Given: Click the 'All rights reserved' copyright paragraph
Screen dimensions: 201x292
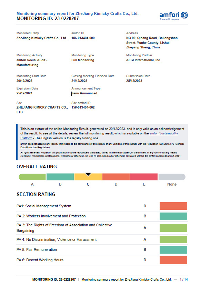Looking at the screenshot, I should (100, 154).
